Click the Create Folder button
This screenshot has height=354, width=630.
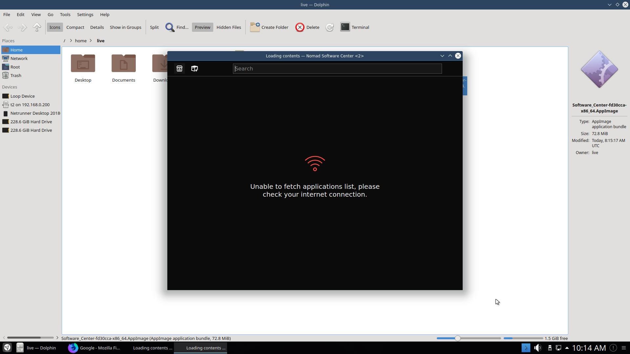tap(269, 27)
